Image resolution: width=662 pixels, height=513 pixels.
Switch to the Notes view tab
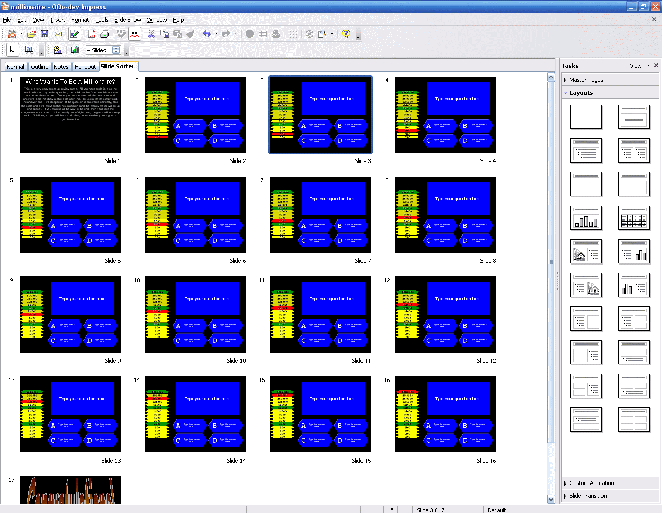pyautogui.click(x=61, y=67)
